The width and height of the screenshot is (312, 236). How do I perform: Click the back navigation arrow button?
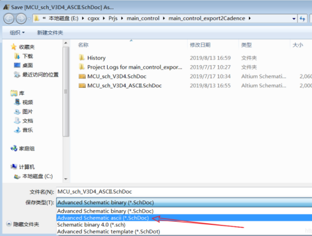pyautogui.click(x=8, y=19)
